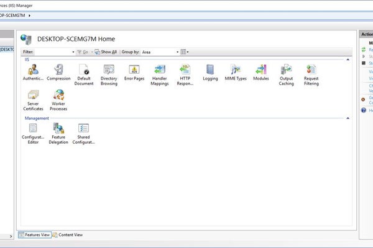Open the Error Pages feature
Viewport: 373px width, 248px height.
[x=134, y=73]
